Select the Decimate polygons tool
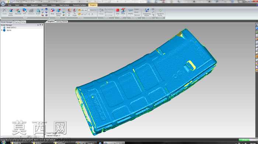This screenshot has width=258, height=144. click(x=18, y=12)
